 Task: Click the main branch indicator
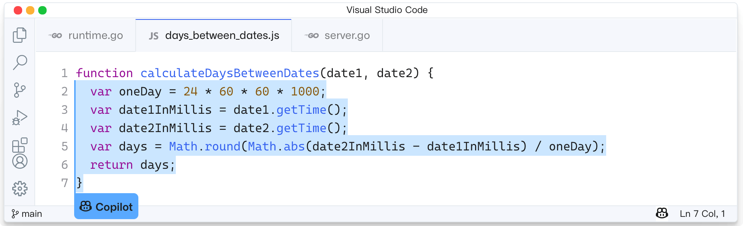[27, 214]
